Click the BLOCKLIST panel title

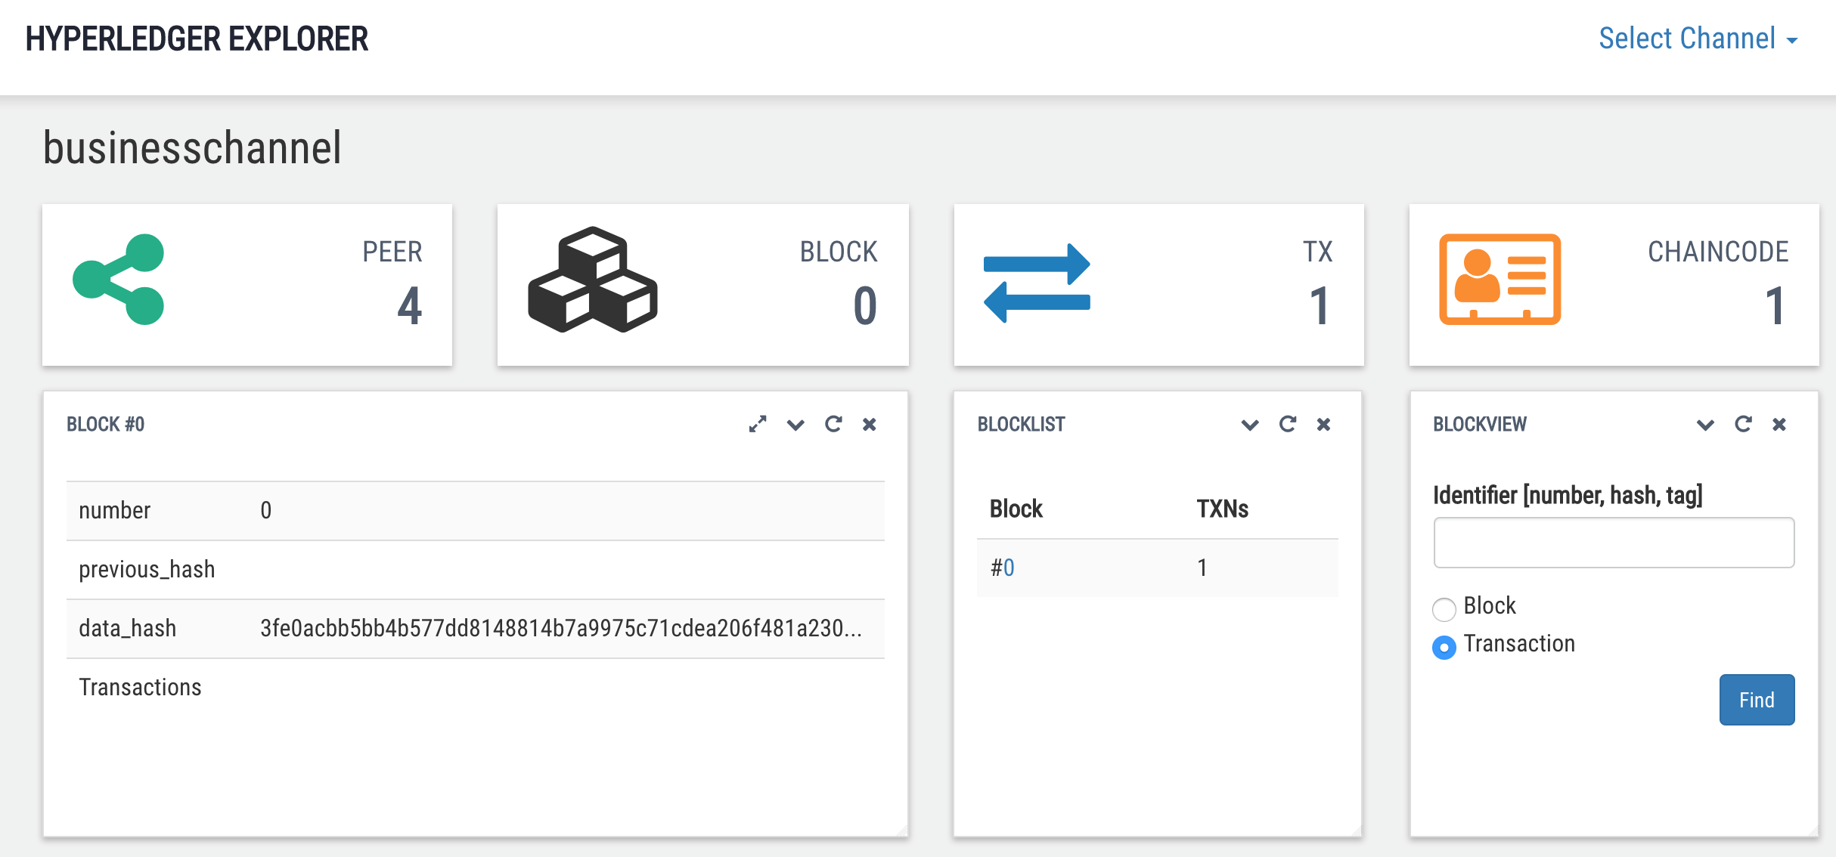pos(1021,424)
